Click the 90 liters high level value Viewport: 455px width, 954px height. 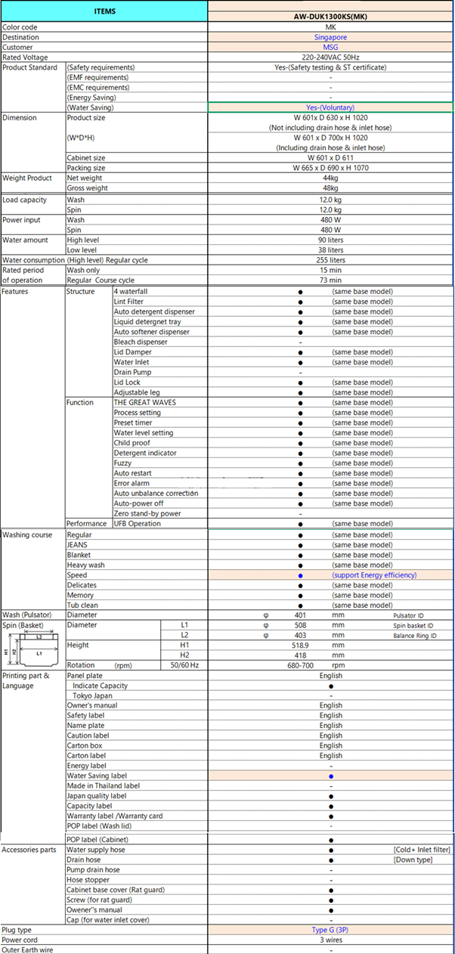tap(330, 240)
